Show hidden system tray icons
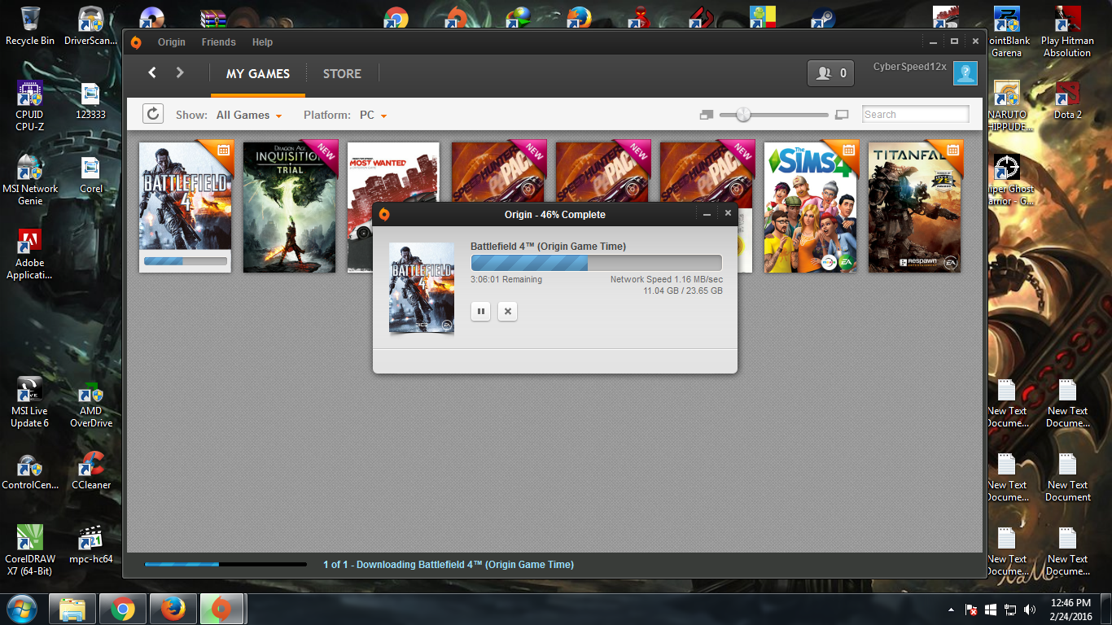 (951, 610)
